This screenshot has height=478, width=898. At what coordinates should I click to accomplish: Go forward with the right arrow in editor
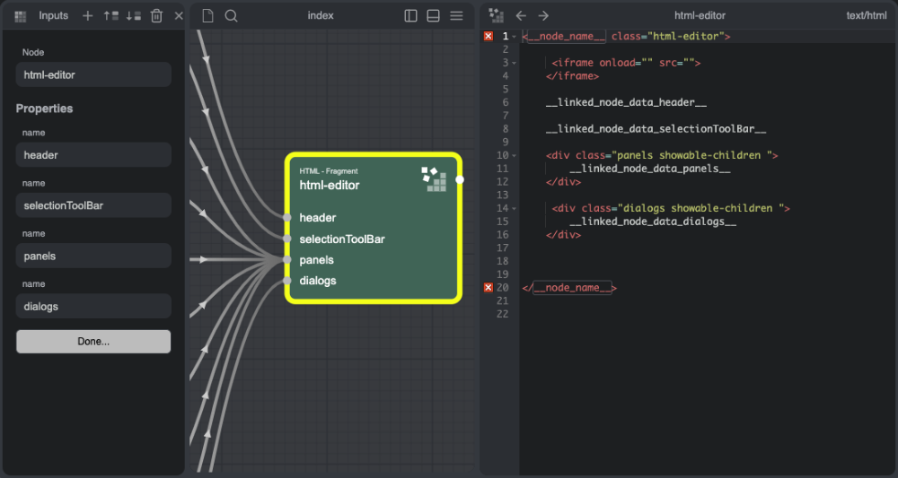tap(543, 16)
